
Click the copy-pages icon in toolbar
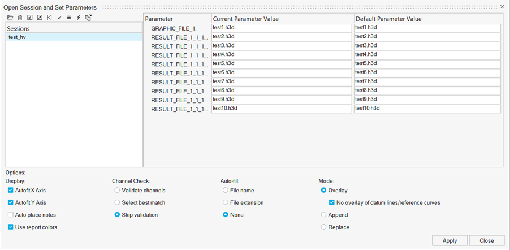[88, 18]
